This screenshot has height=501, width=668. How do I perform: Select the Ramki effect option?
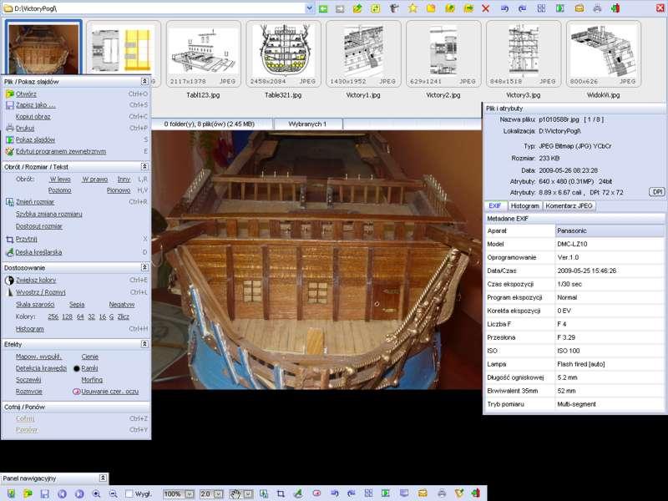point(89,368)
